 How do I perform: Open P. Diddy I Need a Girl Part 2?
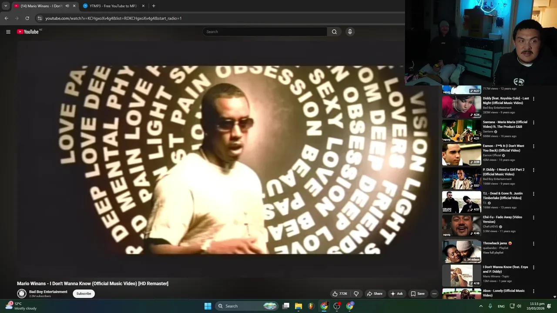(x=503, y=172)
